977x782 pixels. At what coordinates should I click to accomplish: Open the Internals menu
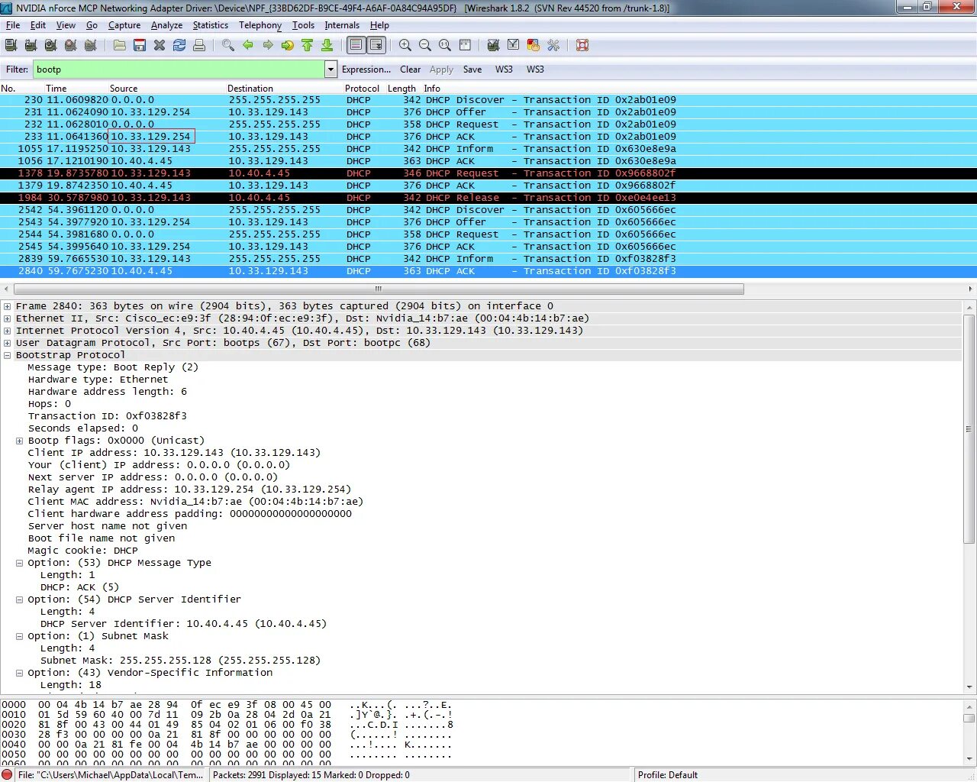pyautogui.click(x=342, y=25)
